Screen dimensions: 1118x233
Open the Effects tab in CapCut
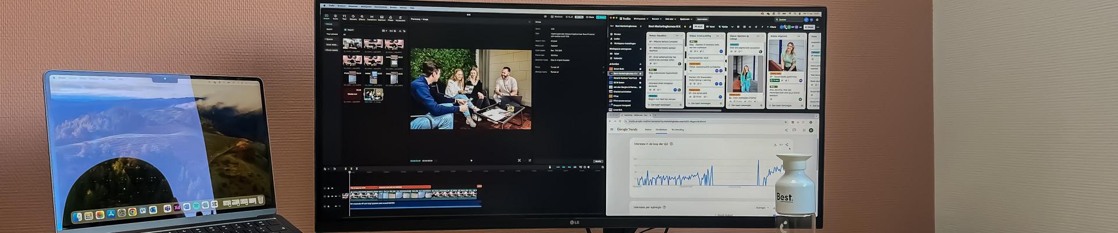(x=362, y=17)
